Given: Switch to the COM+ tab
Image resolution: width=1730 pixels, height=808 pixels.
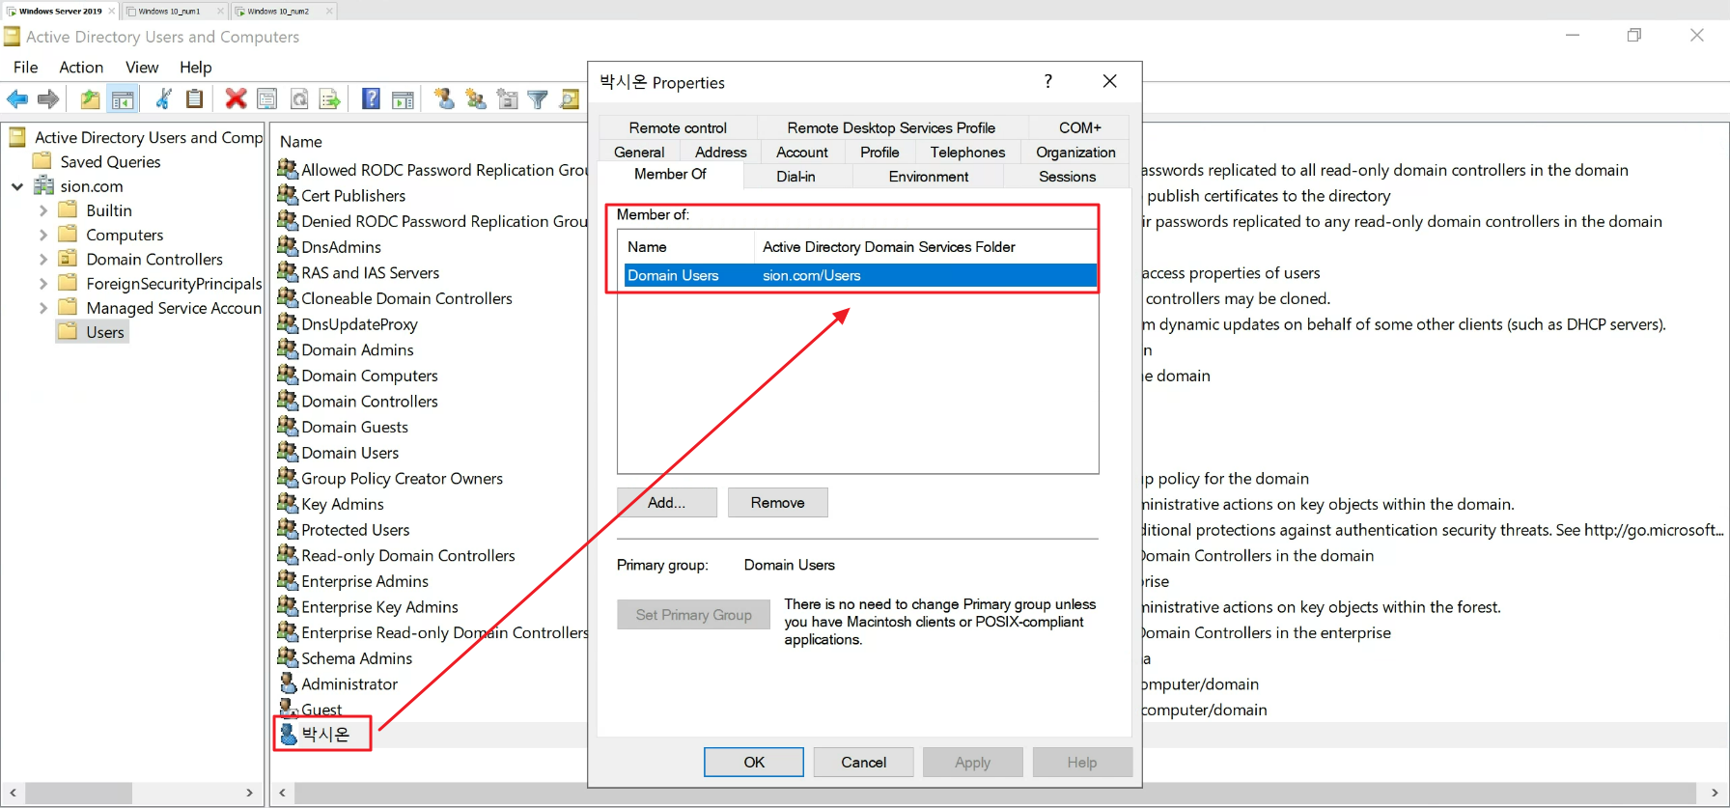Looking at the screenshot, I should tap(1079, 127).
